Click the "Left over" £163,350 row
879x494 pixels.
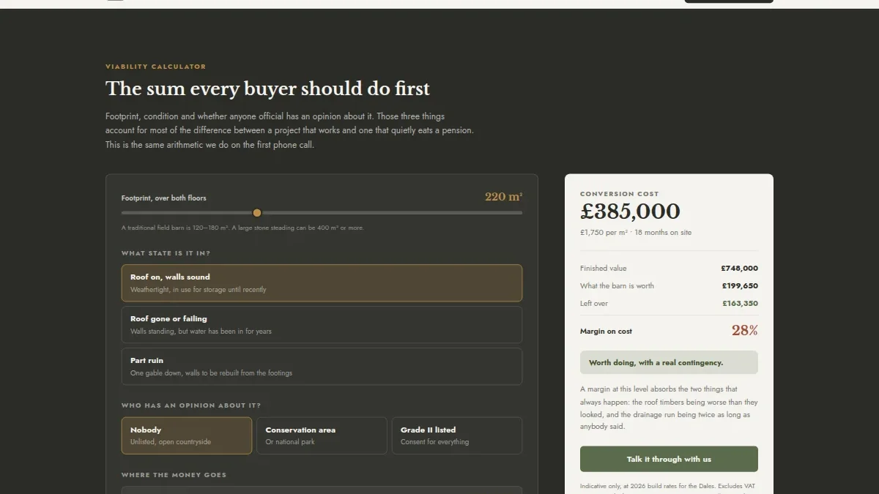tap(669, 304)
